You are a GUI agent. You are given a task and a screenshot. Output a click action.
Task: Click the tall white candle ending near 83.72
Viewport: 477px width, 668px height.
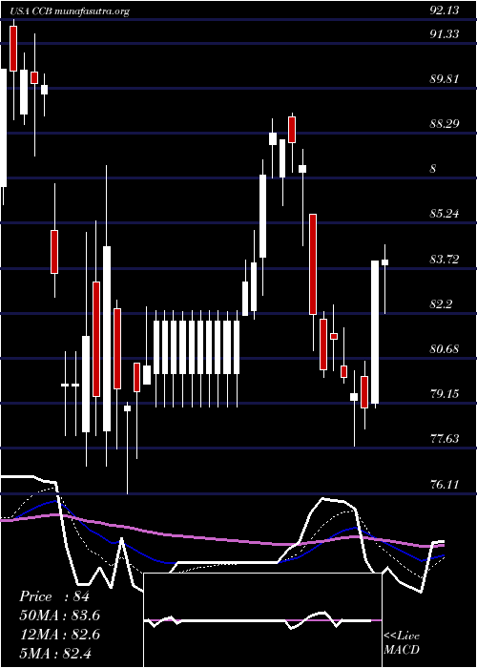coord(375,332)
